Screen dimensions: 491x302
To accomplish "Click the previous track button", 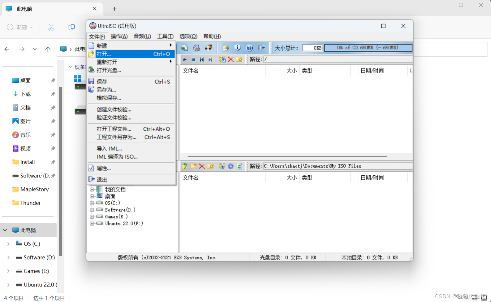I will [202, 59].
